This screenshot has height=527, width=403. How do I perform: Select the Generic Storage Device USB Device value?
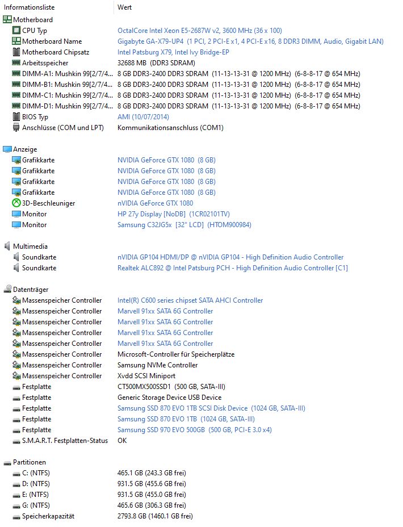169,397
